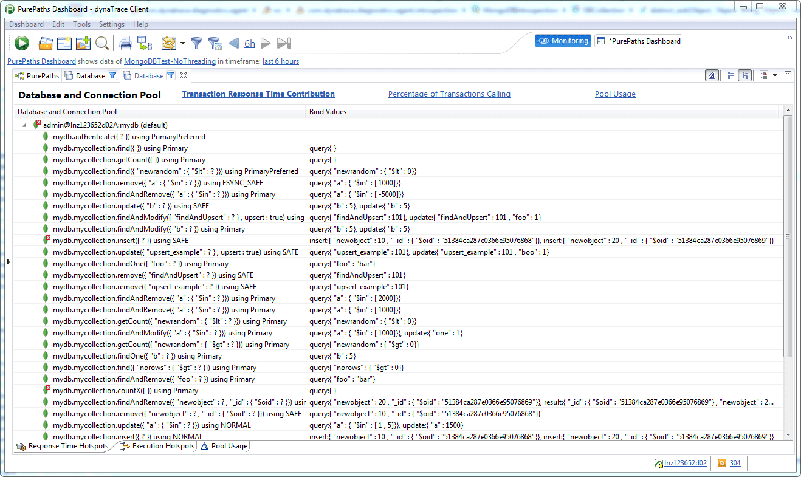The width and height of the screenshot is (801, 477).
Task: Collapse the admin@lnz123652d02A:mydb tree node
Action: (25, 125)
